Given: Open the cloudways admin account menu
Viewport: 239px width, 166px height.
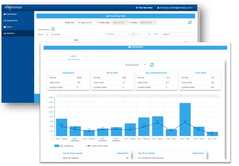Looking at the screenshot, I should (x=175, y=8).
